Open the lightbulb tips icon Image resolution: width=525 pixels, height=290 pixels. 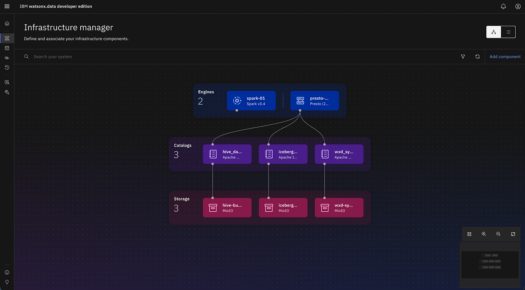(7, 282)
